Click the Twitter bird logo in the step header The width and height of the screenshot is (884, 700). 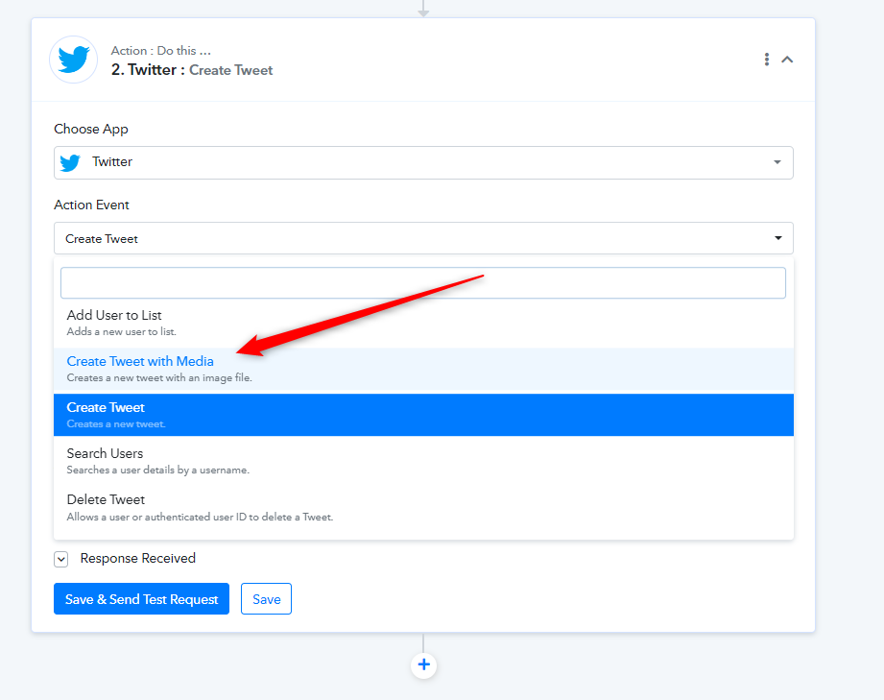(73, 60)
